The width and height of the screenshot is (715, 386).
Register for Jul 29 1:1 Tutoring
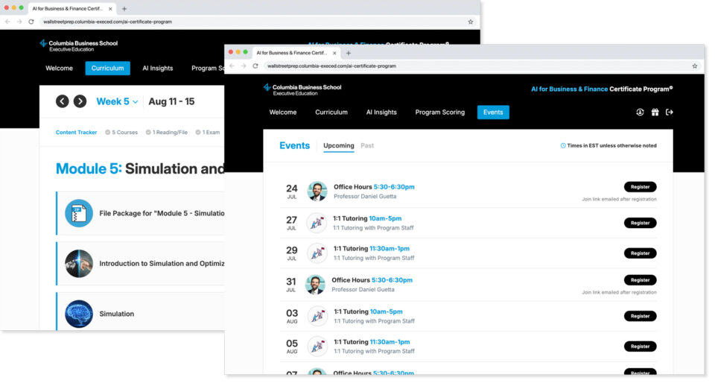(640, 253)
